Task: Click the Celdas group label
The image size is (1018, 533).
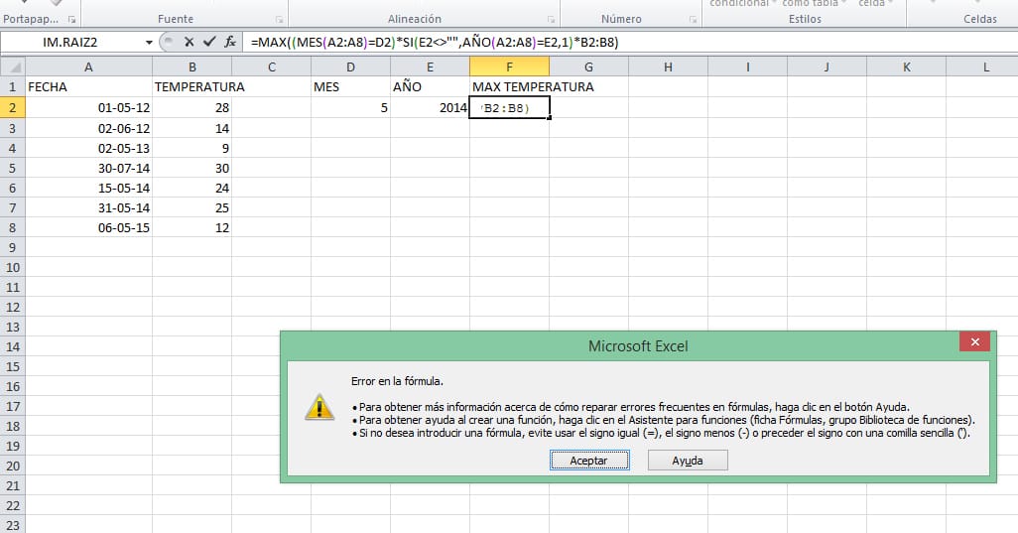Action: pos(979,20)
